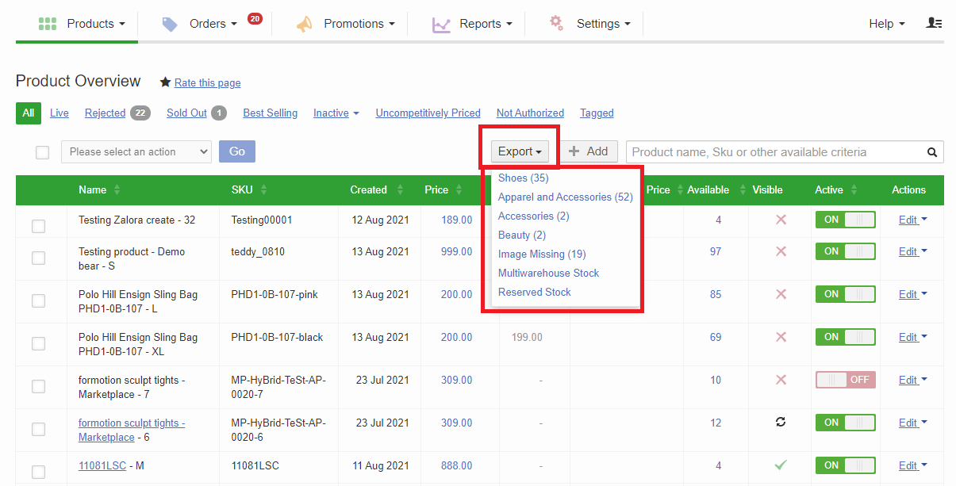The image size is (956, 486).
Task: Click the Add product button
Action: 589,151
